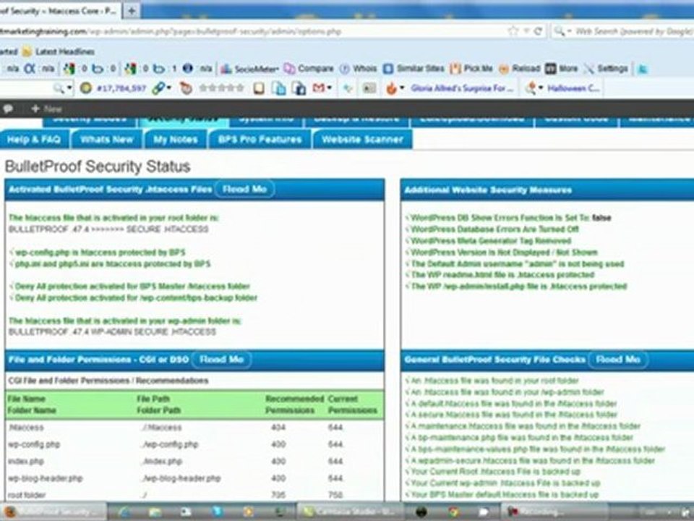Click the site rank #17,784,597 link
This screenshot has height=521, width=694.
(121, 88)
